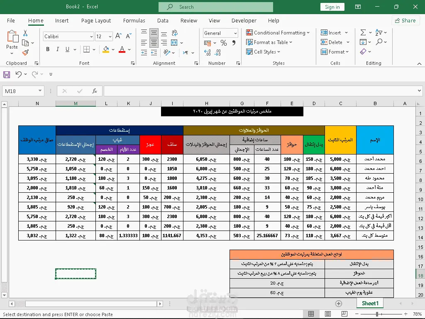Screen dimensions: 425x319
Task: Click the Cut scissors icon
Action: (25, 33)
